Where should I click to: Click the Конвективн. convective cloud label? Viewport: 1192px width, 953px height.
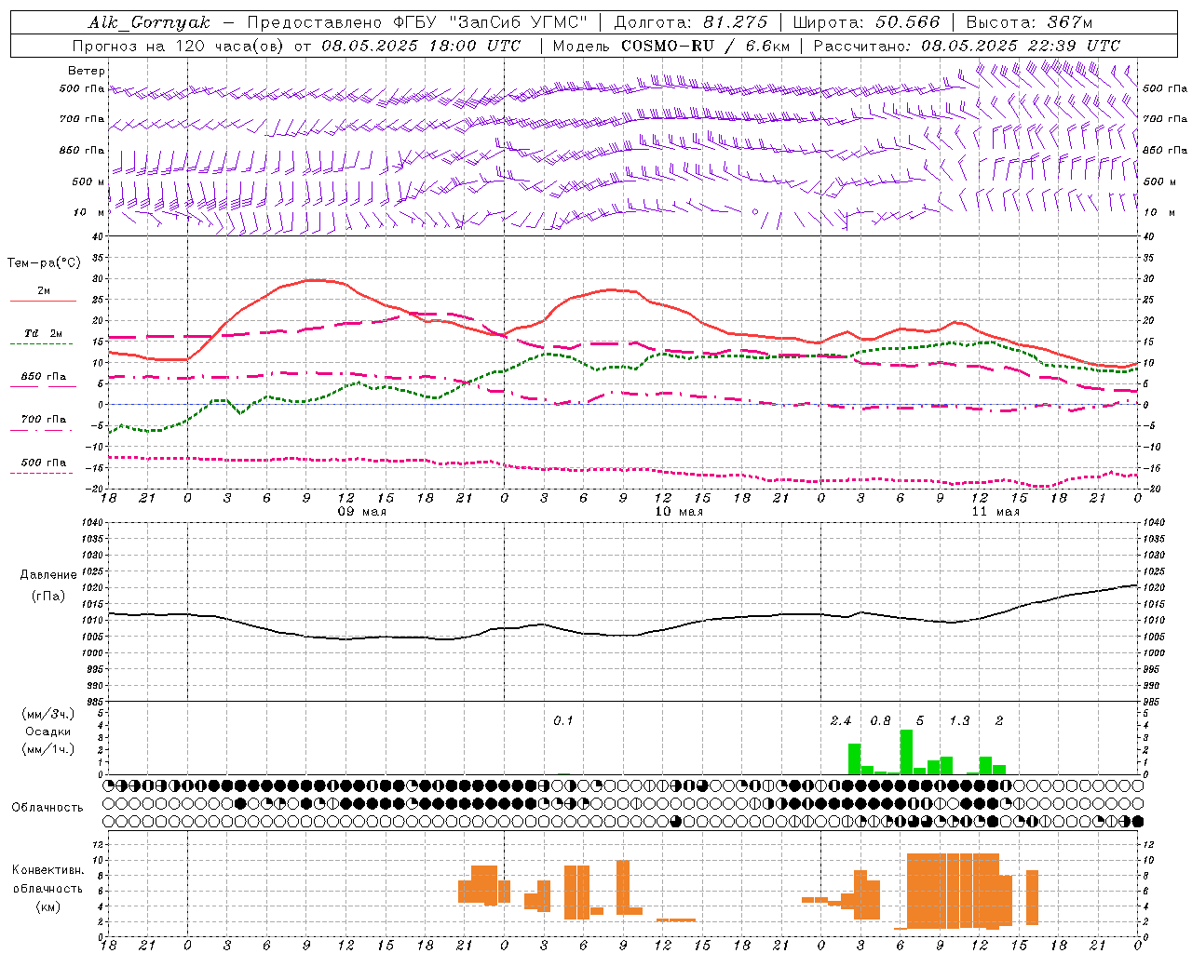(x=47, y=870)
